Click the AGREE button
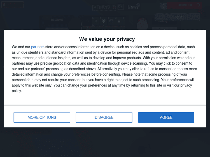The height and width of the screenshot is (157, 210). click(x=166, y=117)
